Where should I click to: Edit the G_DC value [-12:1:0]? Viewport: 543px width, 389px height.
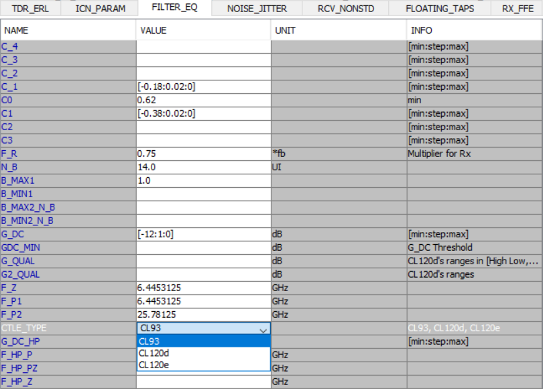pyautogui.click(x=204, y=235)
